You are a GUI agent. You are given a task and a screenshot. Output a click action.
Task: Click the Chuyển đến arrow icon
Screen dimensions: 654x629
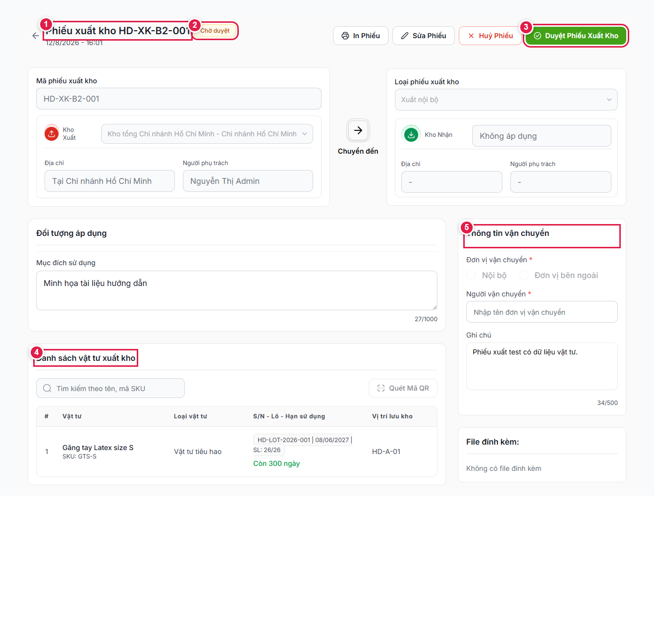(x=358, y=130)
